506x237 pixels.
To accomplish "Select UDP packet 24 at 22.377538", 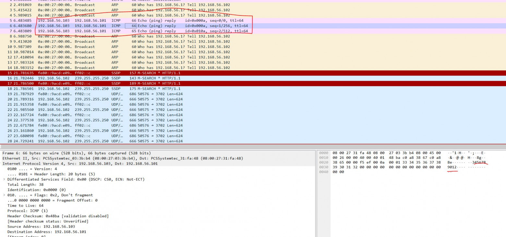I will click(x=253, y=120).
